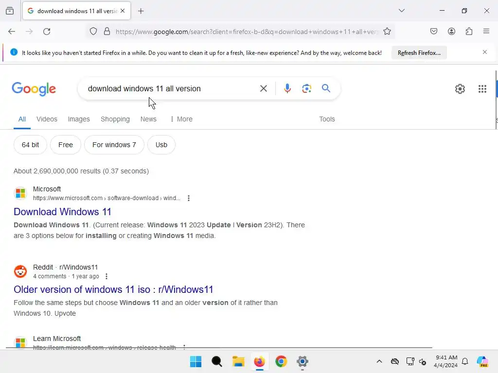Open network status tray icon

[410, 361]
